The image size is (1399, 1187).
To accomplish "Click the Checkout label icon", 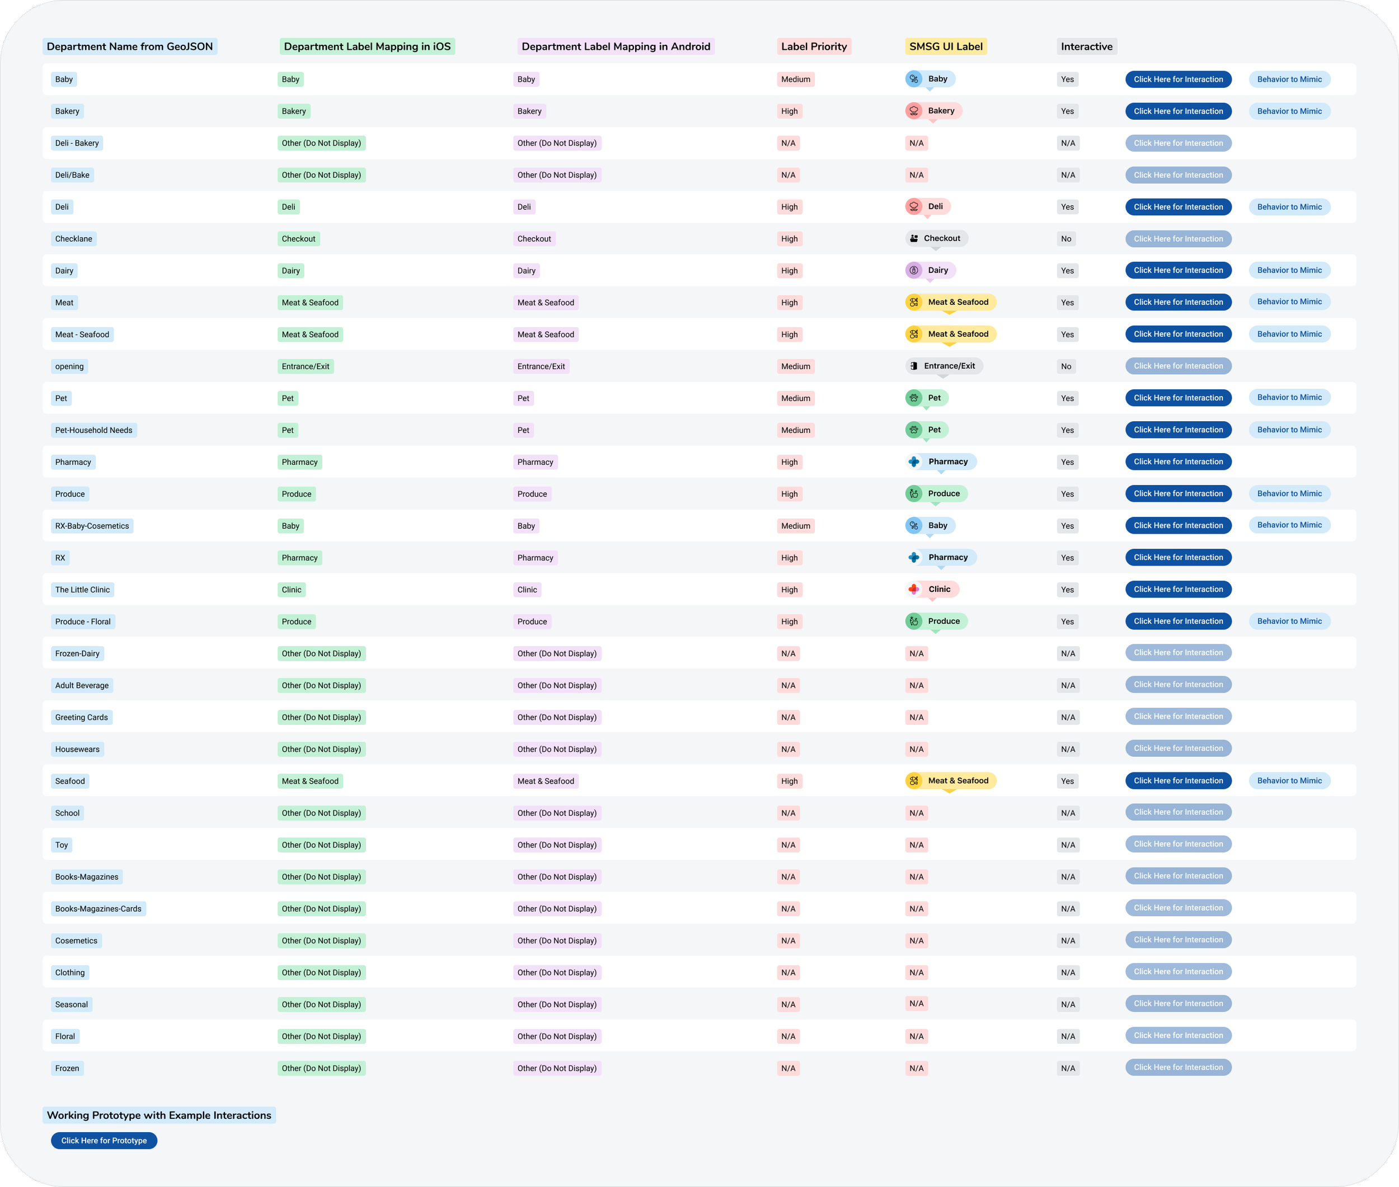I will 914,238.
